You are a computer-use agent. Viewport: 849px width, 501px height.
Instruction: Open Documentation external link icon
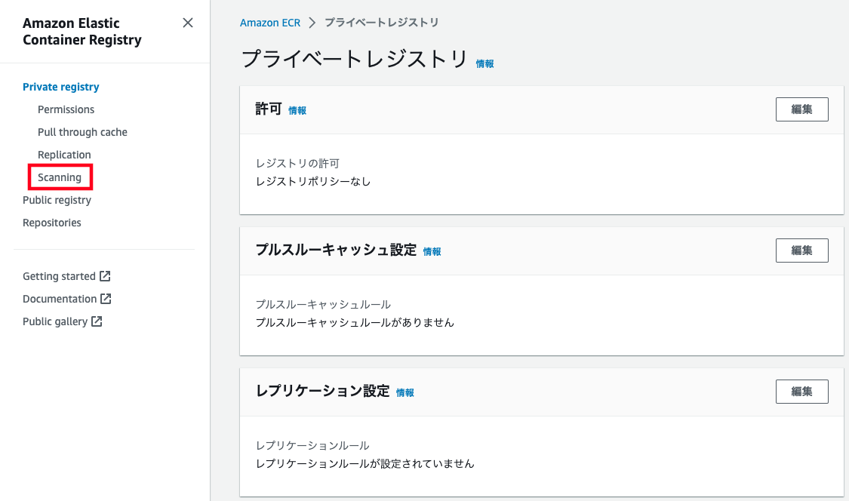[x=106, y=299]
